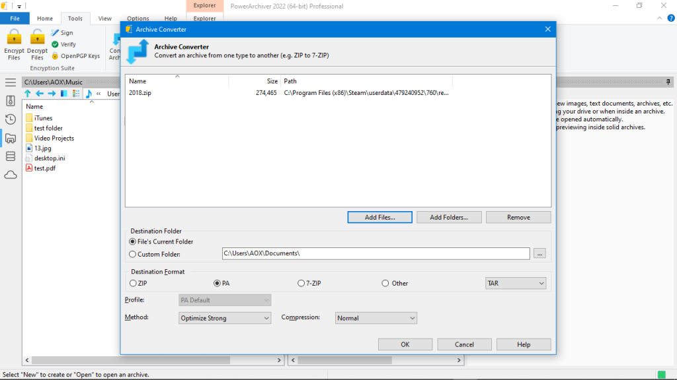Click the green status indicator in status bar
This screenshot has height=380, width=677.
[x=661, y=375]
